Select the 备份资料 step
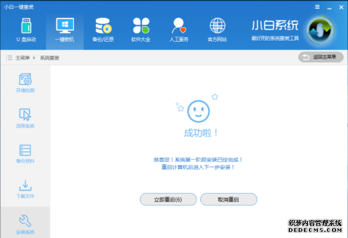The height and width of the screenshot is (238, 348). coord(25,154)
